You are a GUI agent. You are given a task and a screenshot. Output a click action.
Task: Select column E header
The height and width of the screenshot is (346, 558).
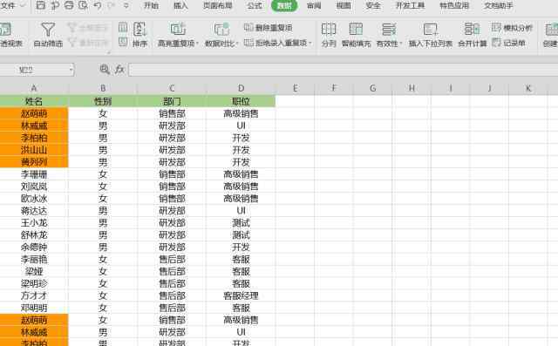[x=295, y=88]
